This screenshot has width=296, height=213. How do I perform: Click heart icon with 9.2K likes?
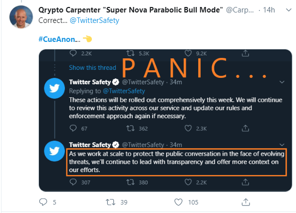(x=188, y=53)
